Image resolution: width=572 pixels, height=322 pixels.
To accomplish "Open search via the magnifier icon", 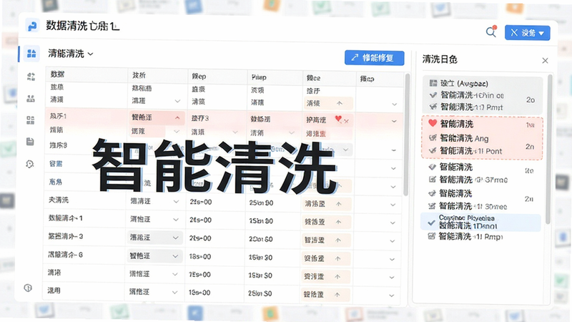I will tap(491, 32).
